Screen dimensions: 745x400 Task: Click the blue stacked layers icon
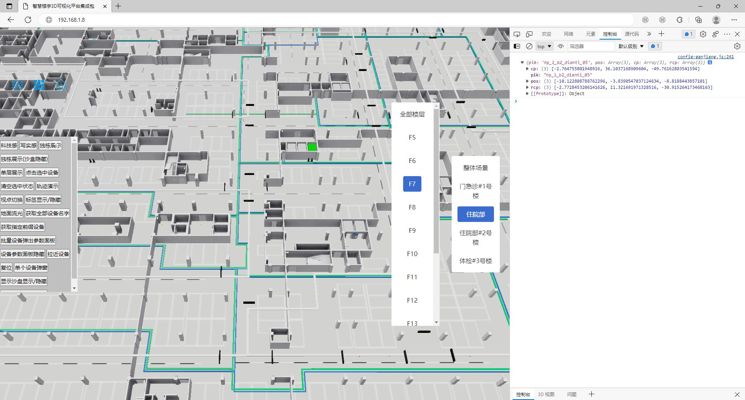17,85
